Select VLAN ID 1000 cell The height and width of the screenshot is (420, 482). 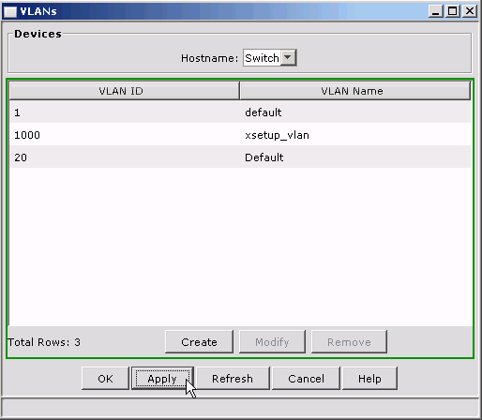[125, 135]
